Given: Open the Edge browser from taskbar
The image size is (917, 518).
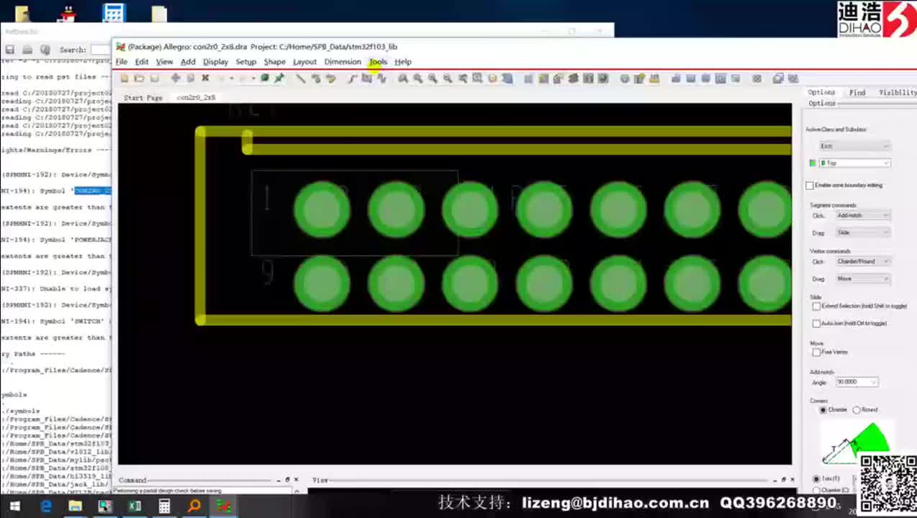Looking at the screenshot, I should [x=46, y=506].
